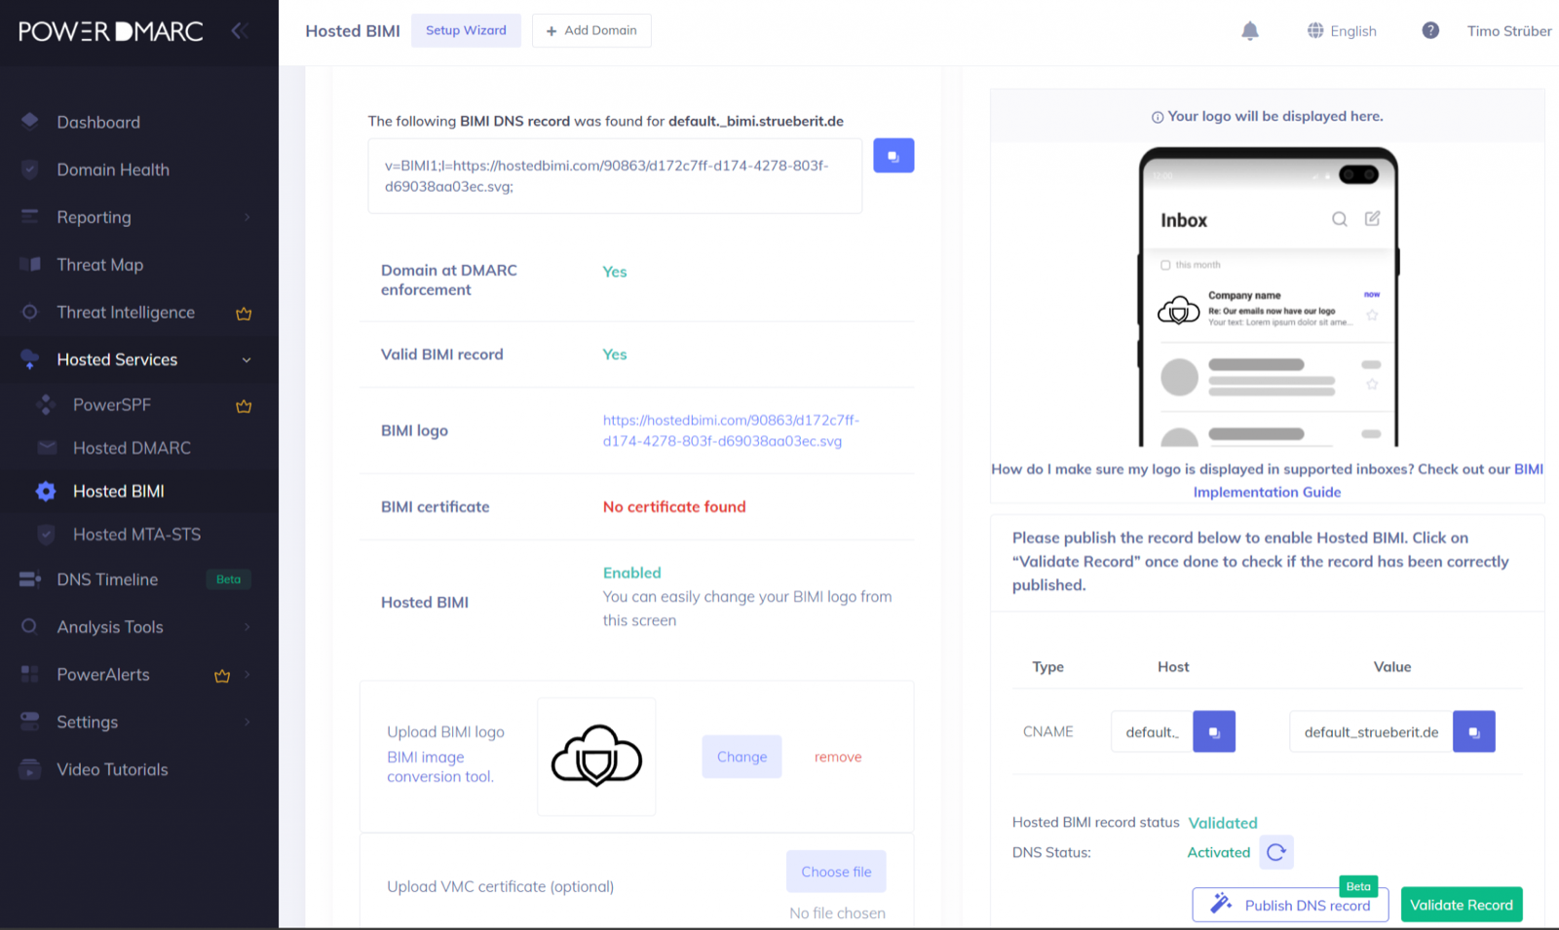Toggle the 'this month' checkbox in preview

1165,265
